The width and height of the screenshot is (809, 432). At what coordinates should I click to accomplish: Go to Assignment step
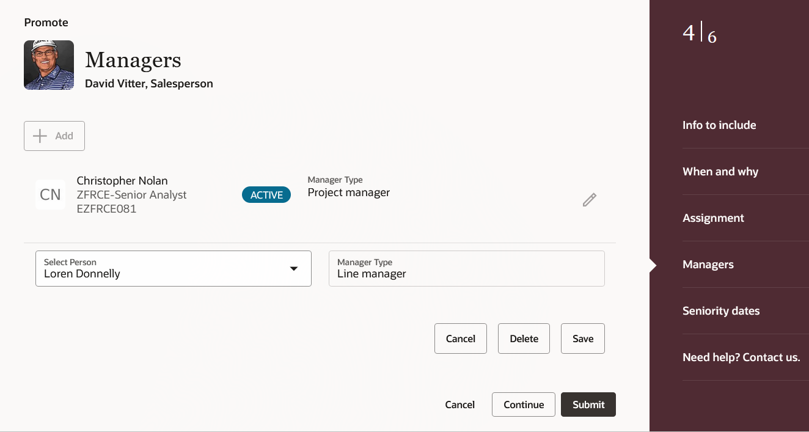pos(713,218)
